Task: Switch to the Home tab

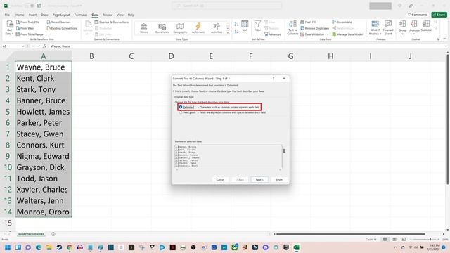Action: click(20, 15)
